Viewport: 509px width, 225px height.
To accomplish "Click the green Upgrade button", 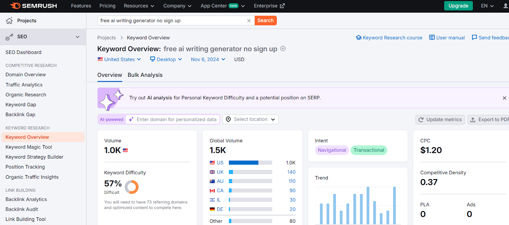I will point(458,6).
